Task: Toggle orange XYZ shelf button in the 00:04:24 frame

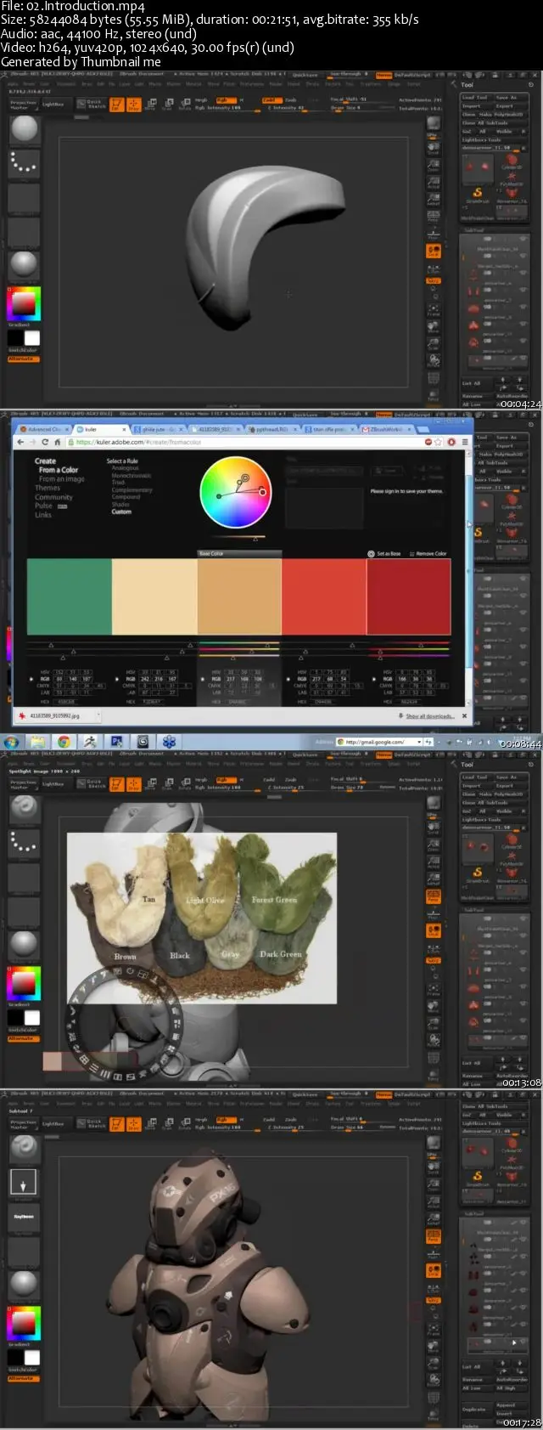Action: tap(433, 280)
